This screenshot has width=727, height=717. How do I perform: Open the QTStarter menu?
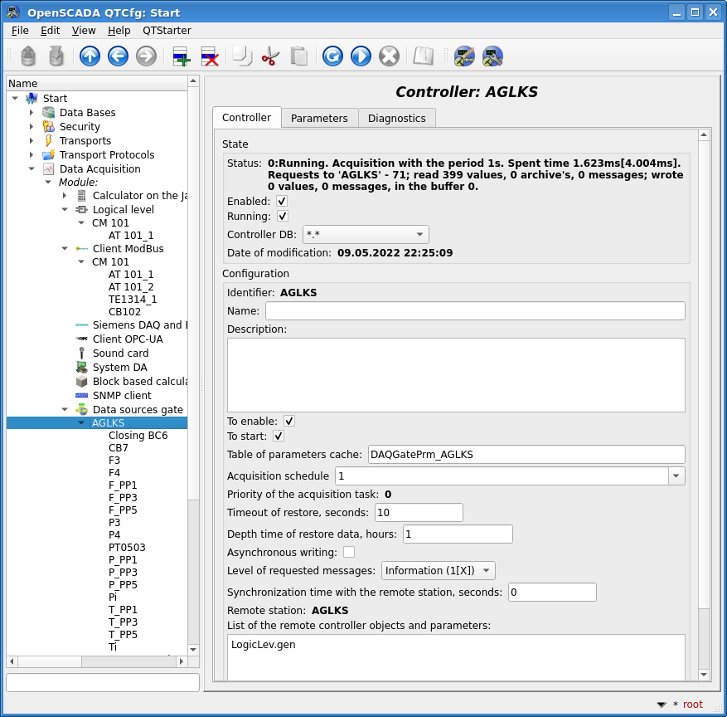pyautogui.click(x=167, y=30)
